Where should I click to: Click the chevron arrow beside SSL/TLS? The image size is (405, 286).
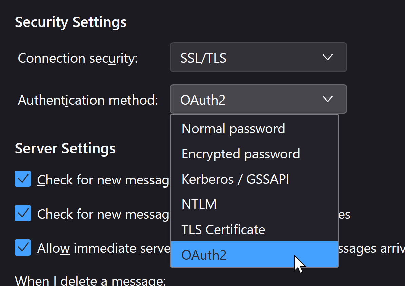click(327, 58)
